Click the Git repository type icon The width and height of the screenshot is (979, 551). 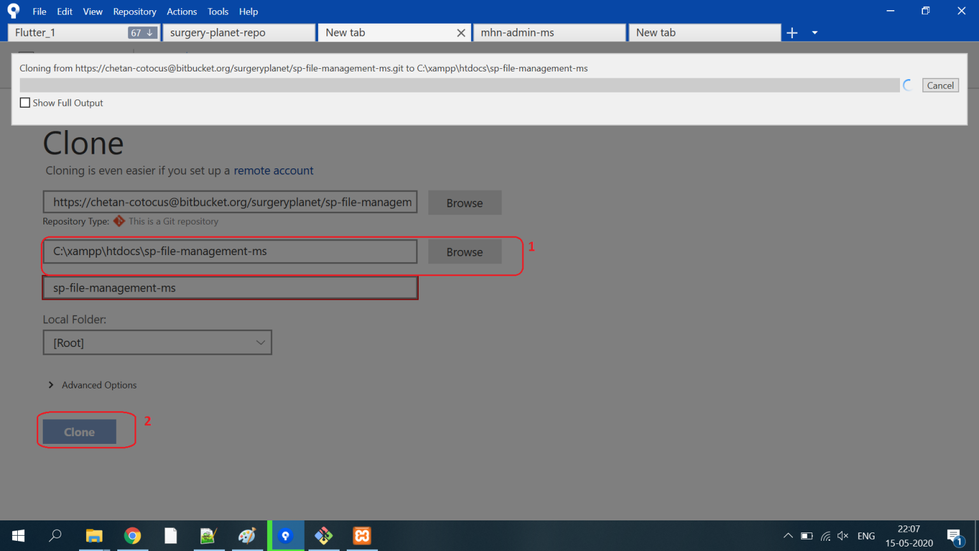pos(119,221)
